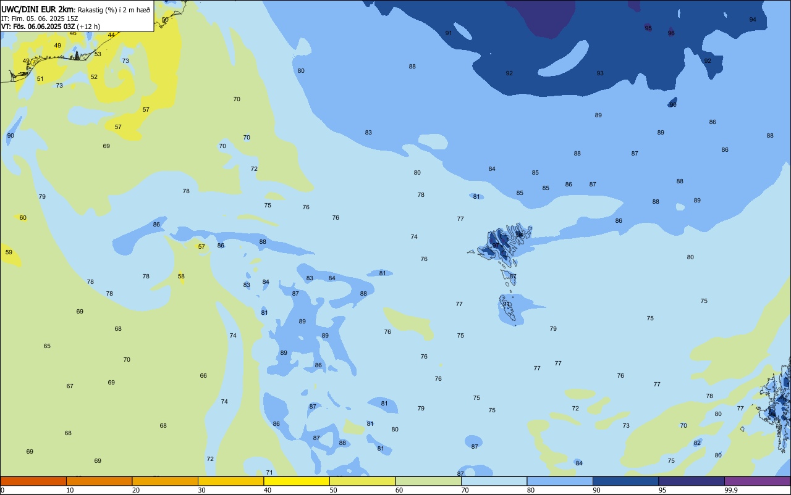791x495 pixels.
Task: Click the purple legend swatch above 99.9
Action: [x=758, y=481]
